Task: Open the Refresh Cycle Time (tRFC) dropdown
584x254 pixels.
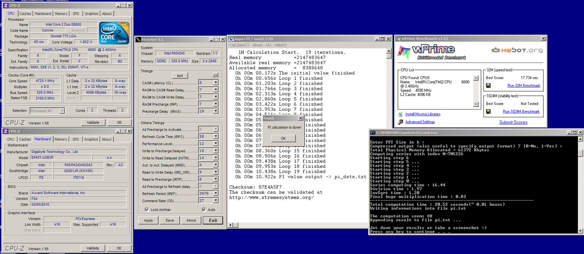Action: pyautogui.click(x=216, y=136)
